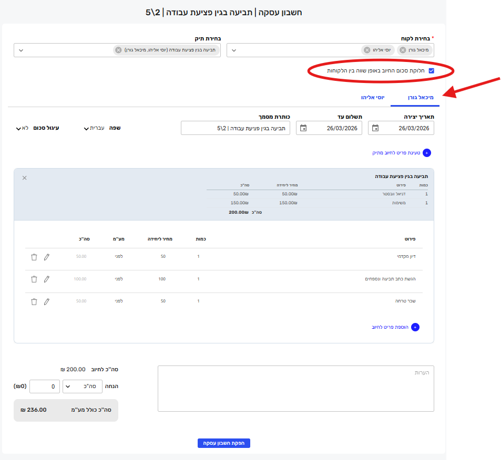Edit the דיון מקדמי line item
The height and width of the screenshot is (460, 501).
tap(47, 257)
